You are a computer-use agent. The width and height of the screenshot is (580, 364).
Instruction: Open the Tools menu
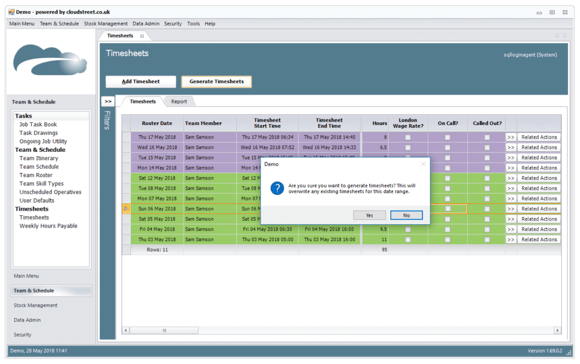pos(193,23)
